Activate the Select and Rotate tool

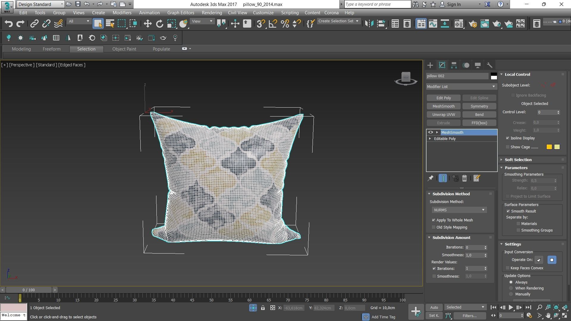pyautogui.click(x=160, y=23)
